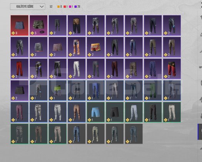Select the white cargo pants item

(77, 69)
